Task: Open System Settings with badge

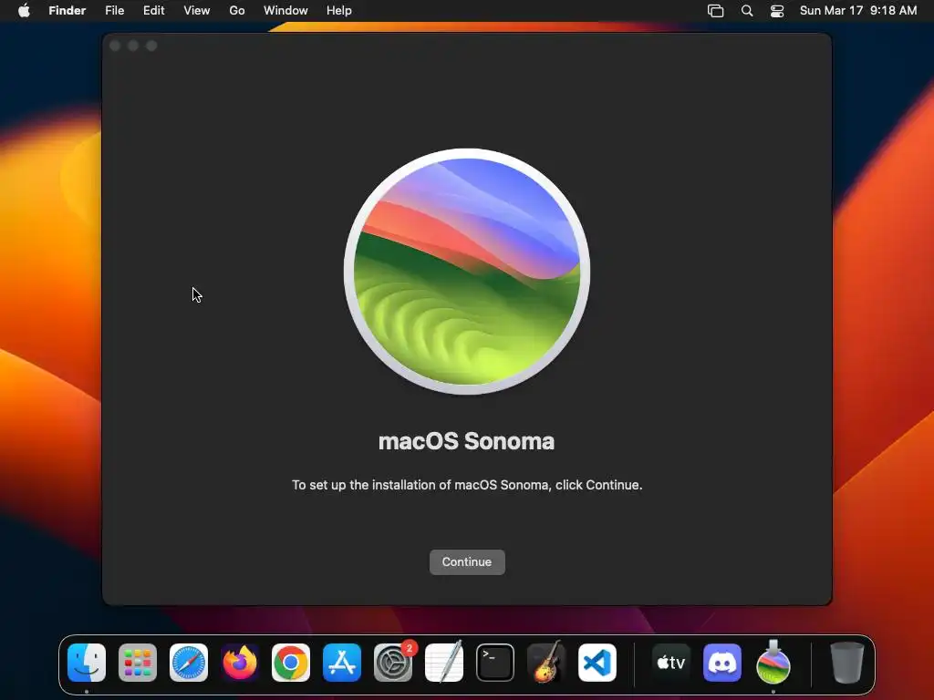Action: [393, 663]
